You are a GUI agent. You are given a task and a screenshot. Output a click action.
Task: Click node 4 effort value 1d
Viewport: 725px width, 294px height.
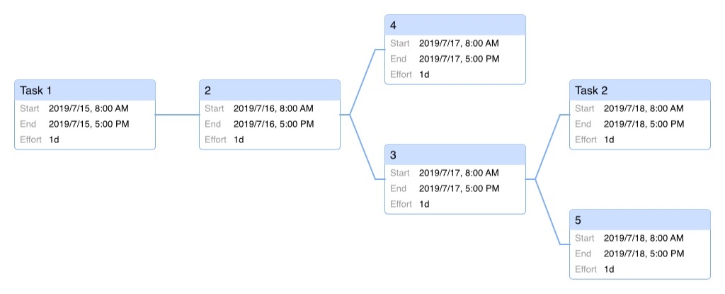[x=425, y=74]
